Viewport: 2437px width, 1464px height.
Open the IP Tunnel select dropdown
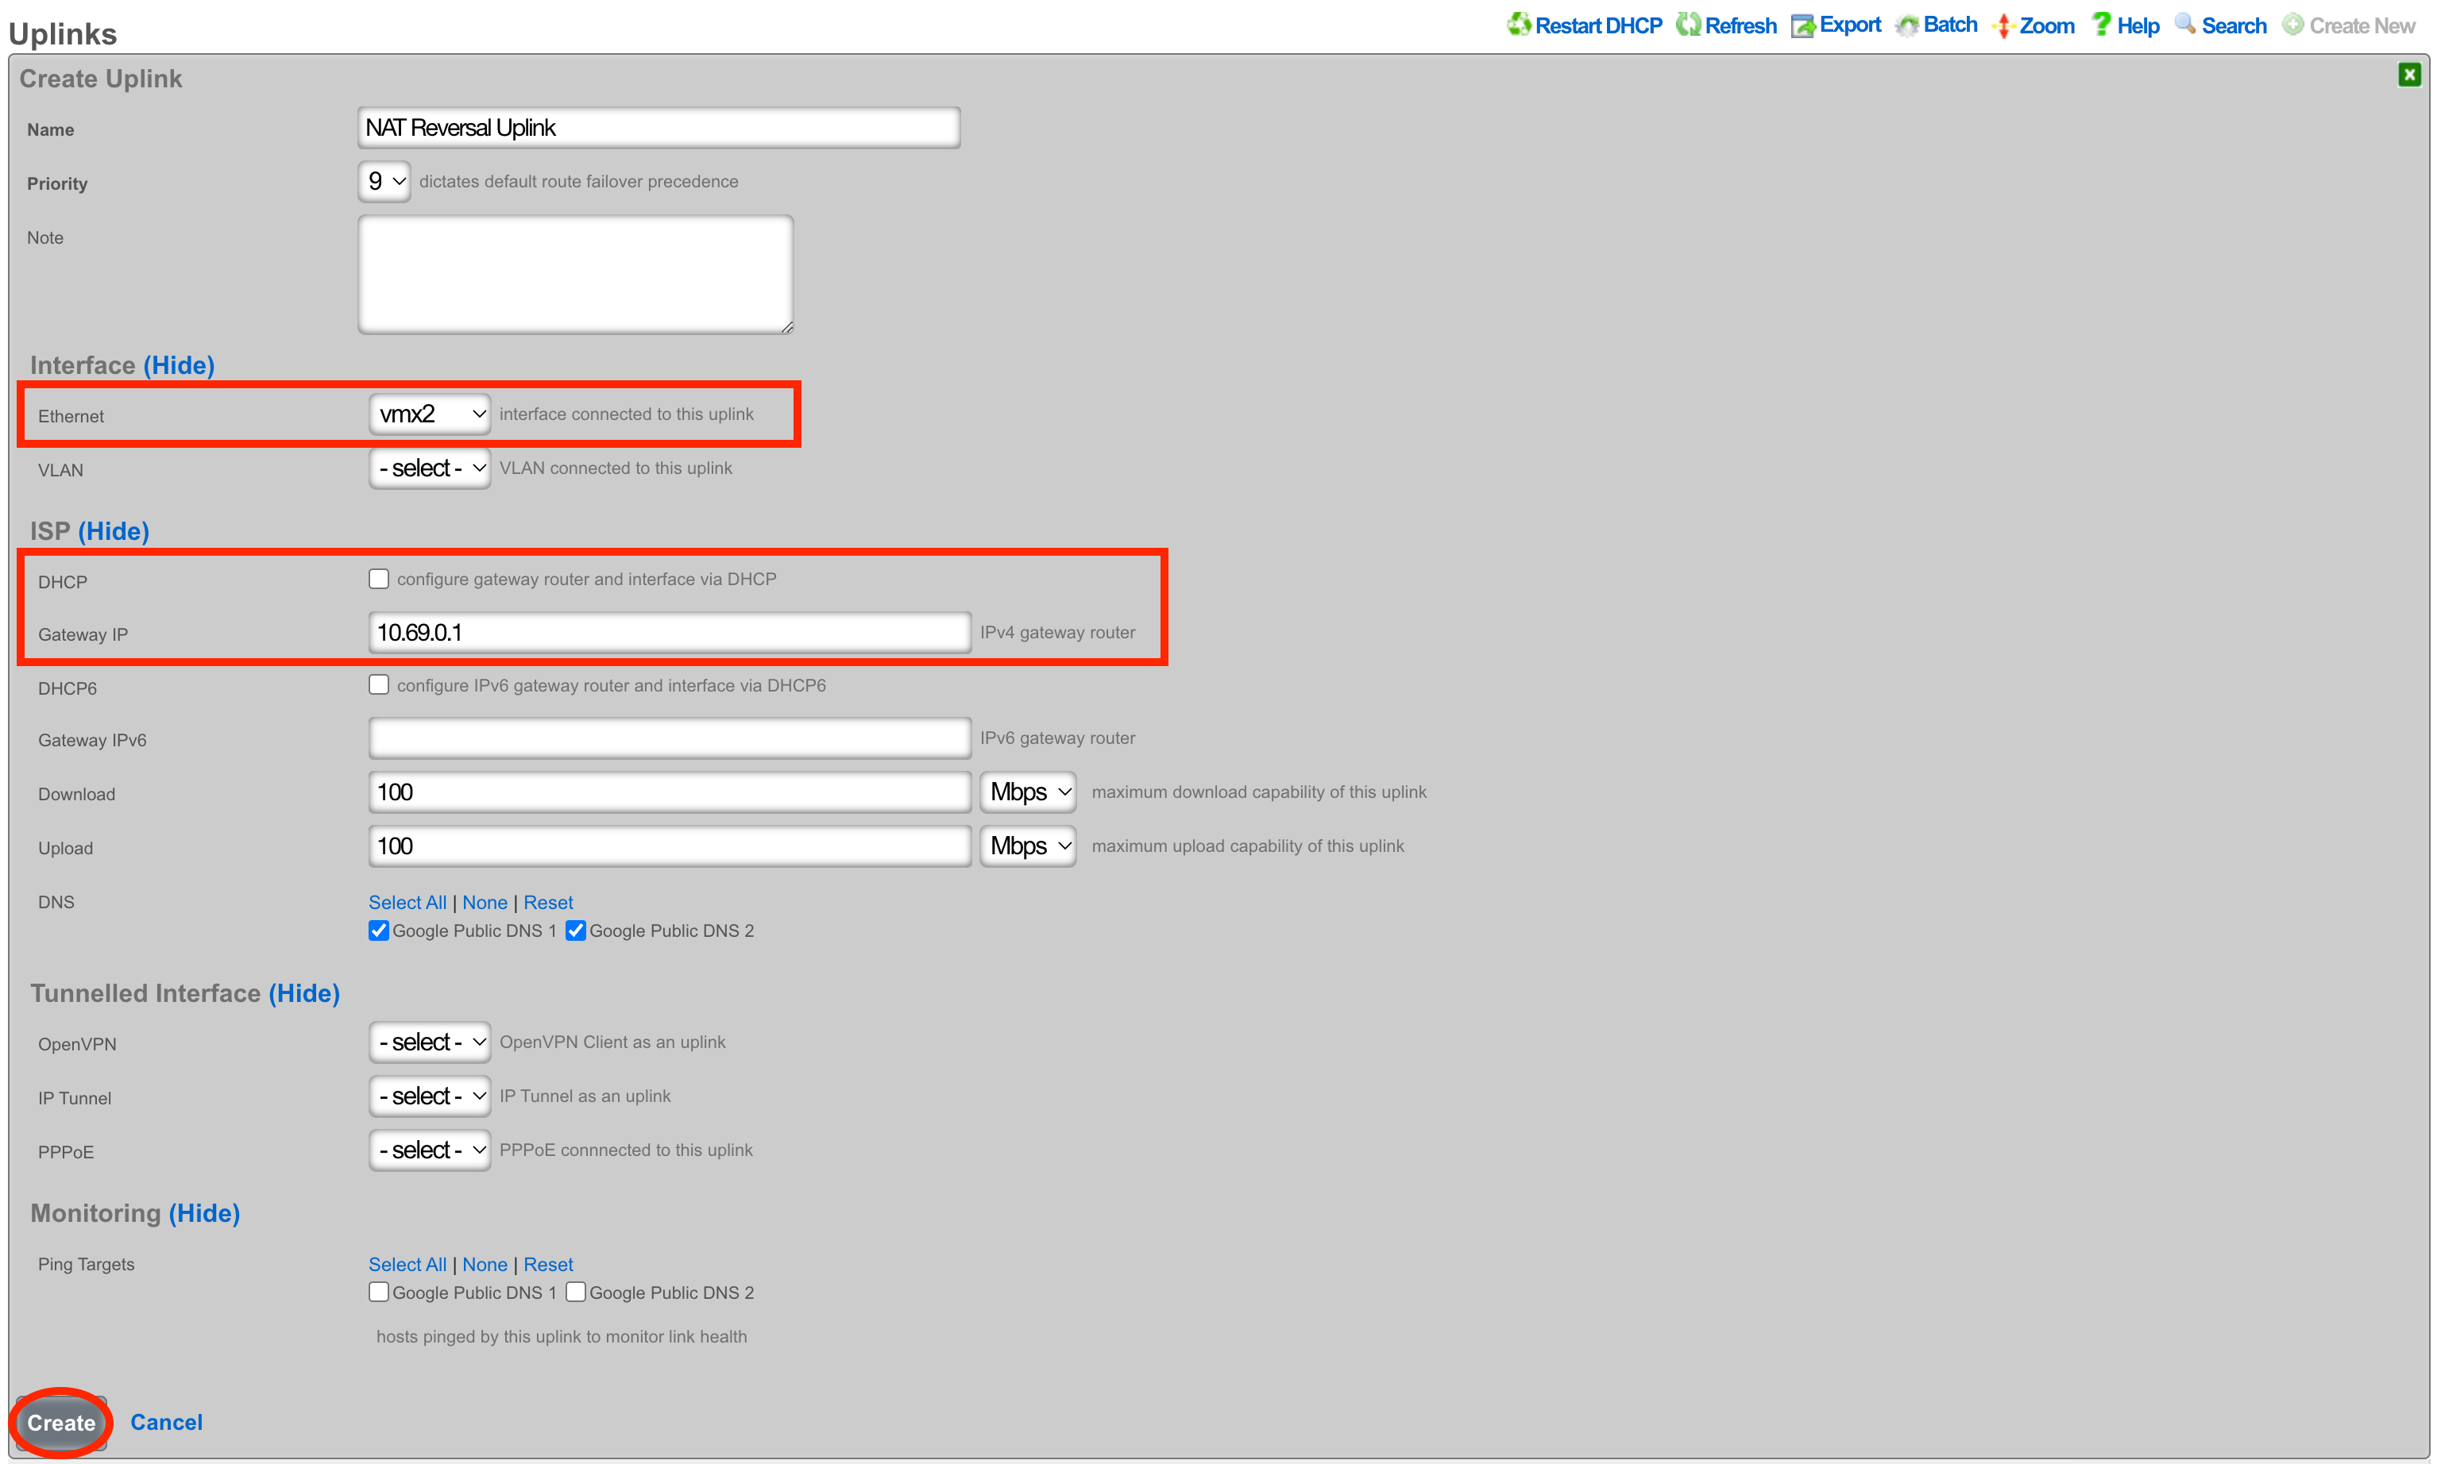point(431,1096)
